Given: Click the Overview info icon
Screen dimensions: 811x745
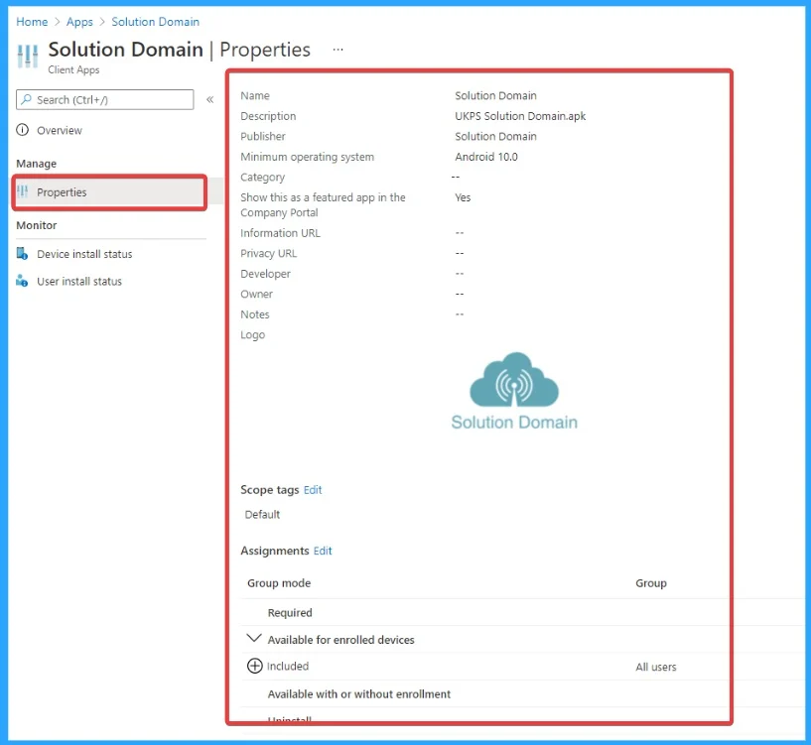Looking at the screenshot, I should tap(22, 130).
